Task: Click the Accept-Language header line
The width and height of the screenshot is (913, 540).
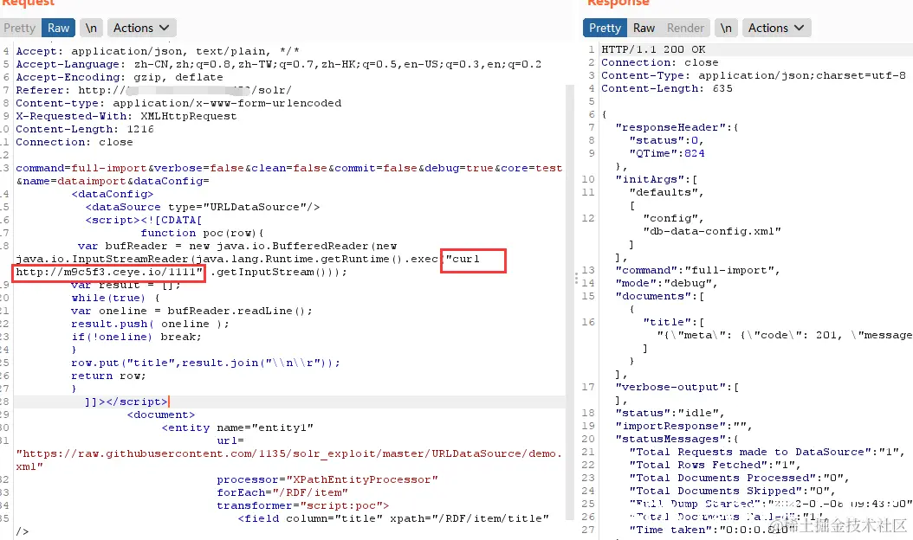Action: [x=278, y=64]
